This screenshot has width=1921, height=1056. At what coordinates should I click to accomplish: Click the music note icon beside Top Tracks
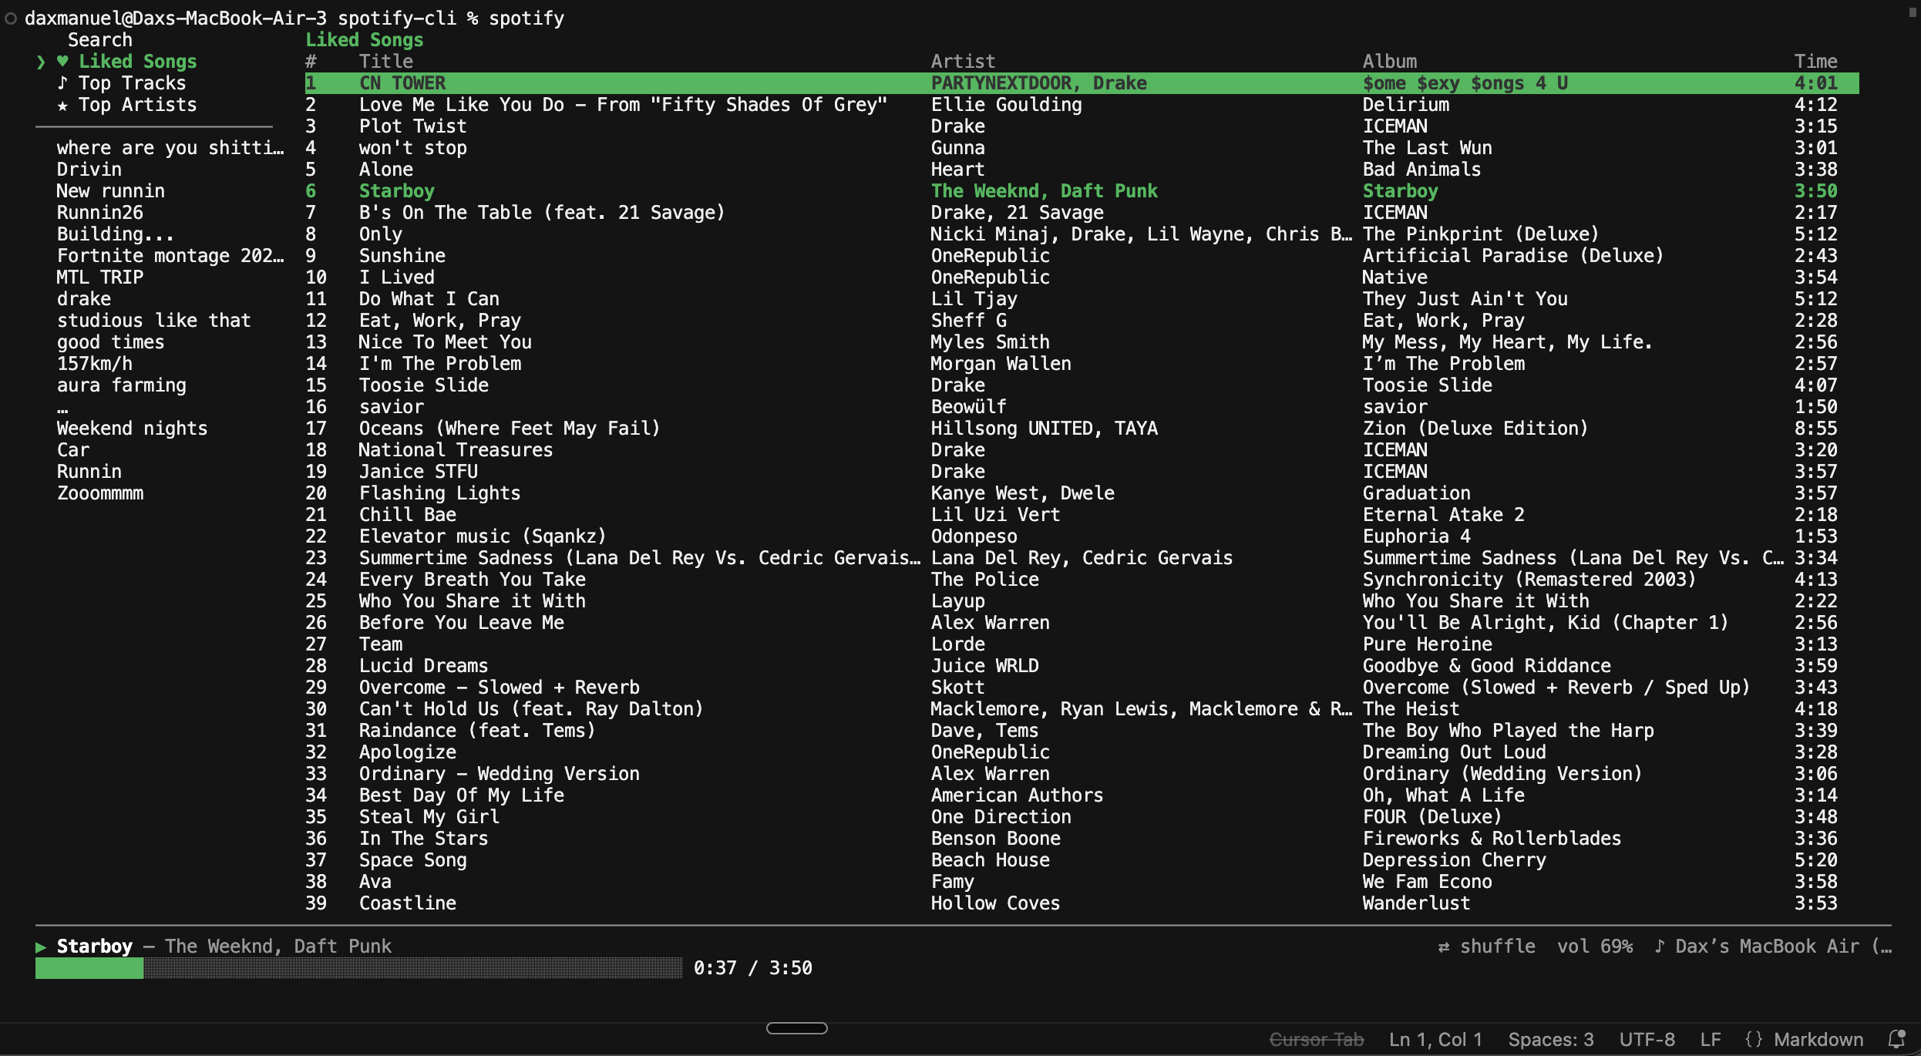[x=62, y=82]
